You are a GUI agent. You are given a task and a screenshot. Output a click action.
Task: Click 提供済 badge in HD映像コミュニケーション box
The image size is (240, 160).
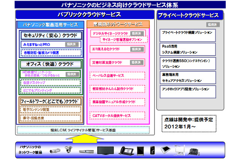(72, 74)
